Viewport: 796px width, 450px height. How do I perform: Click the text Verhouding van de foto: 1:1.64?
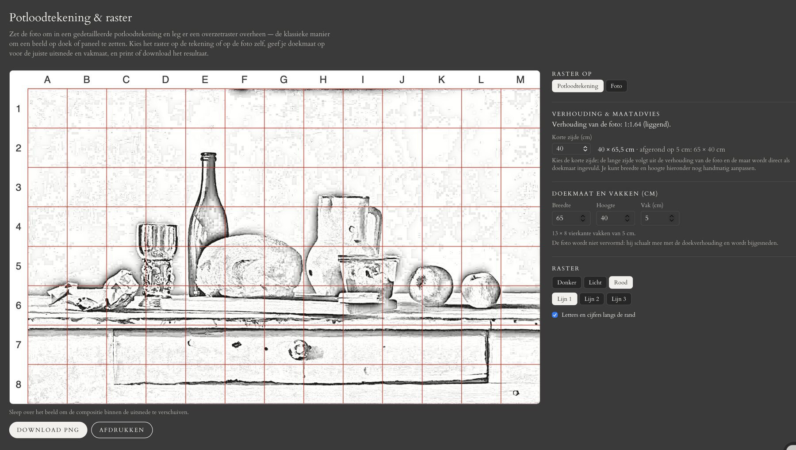click(x=597, y=124)
